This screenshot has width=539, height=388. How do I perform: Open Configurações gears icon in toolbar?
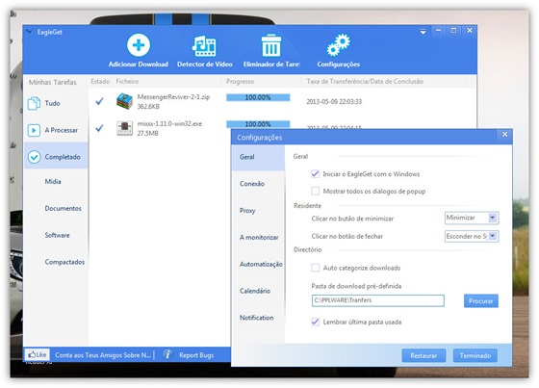pos(338,45)
